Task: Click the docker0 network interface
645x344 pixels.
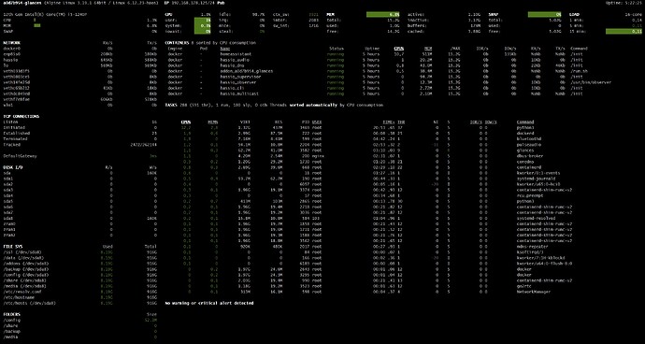Action: click(x=11, y=49)
